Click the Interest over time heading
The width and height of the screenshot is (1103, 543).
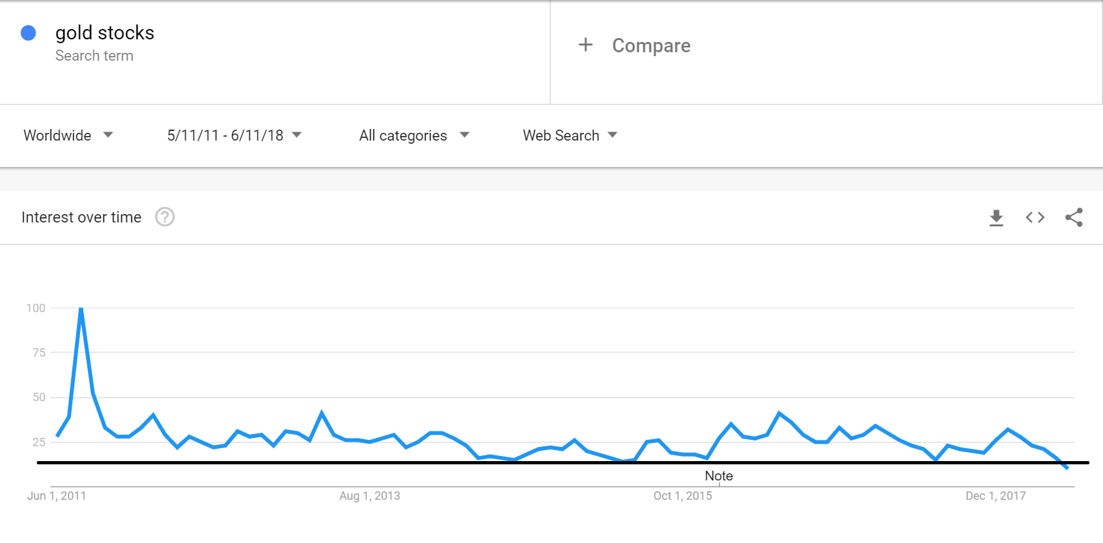[x=81, y=217]
